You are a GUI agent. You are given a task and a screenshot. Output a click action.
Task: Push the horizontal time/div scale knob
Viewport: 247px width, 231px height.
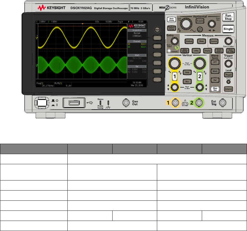[186, 24]
